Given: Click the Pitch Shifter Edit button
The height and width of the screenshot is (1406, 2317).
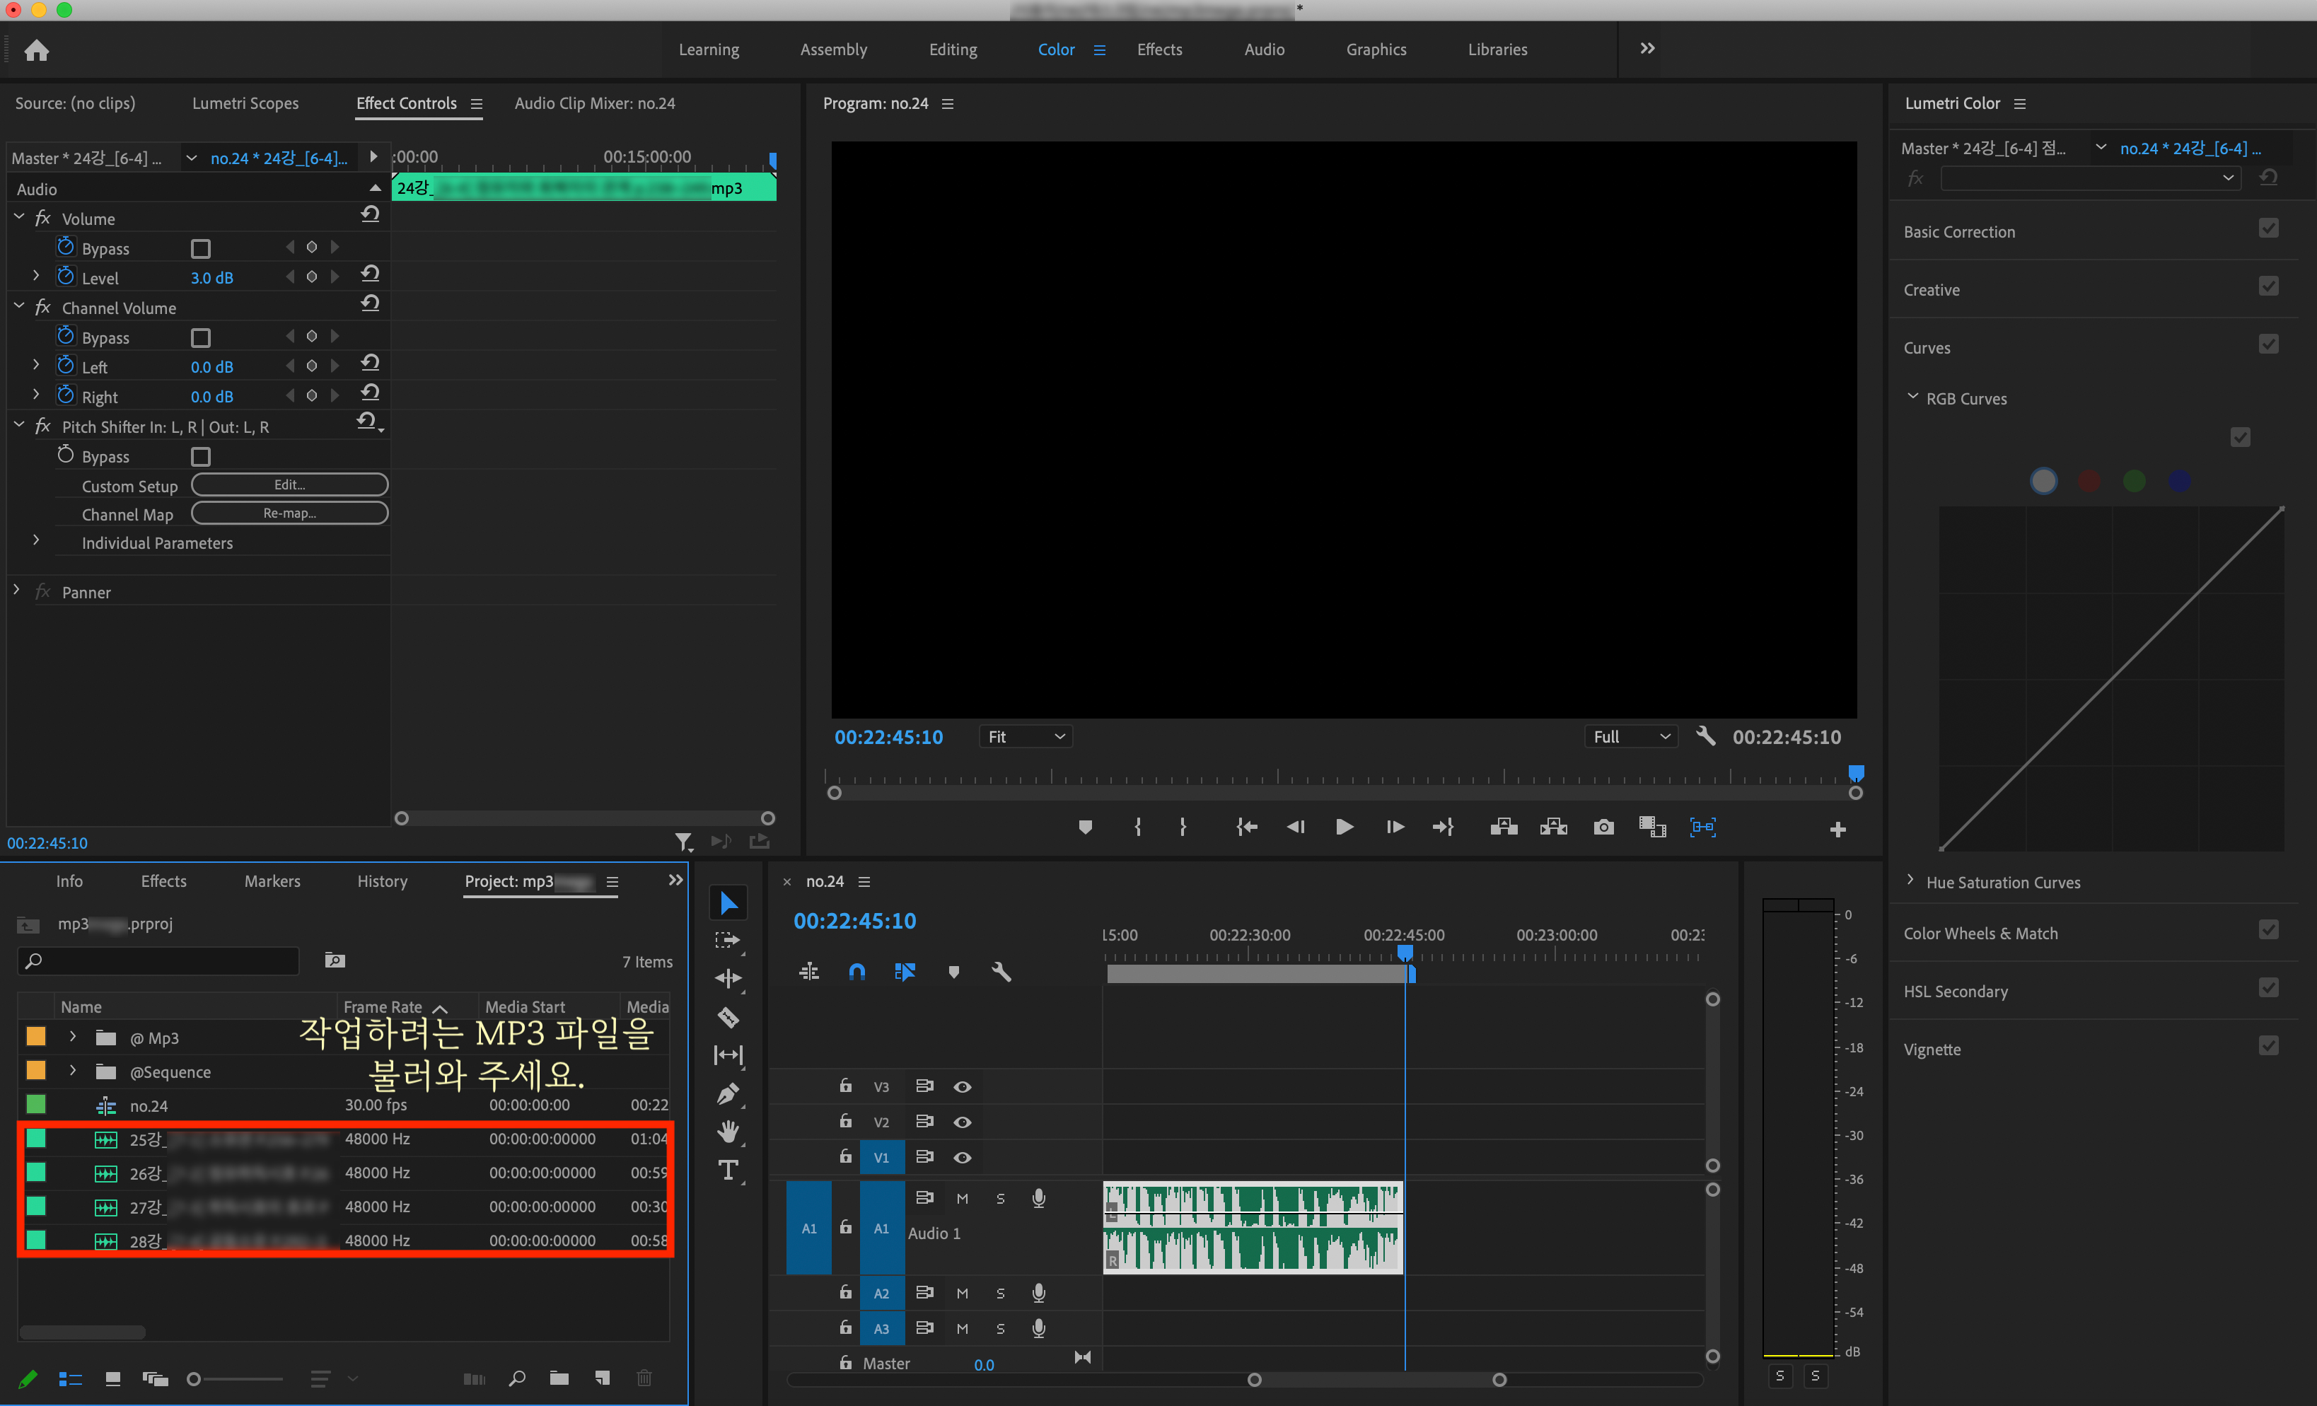Looking at the screenshot, I should (x=290, y=484).
